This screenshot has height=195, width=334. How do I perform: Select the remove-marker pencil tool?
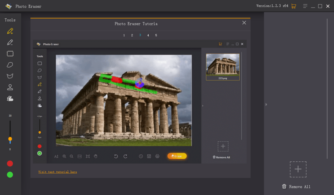pyautogui.click(x=10, y=42)
